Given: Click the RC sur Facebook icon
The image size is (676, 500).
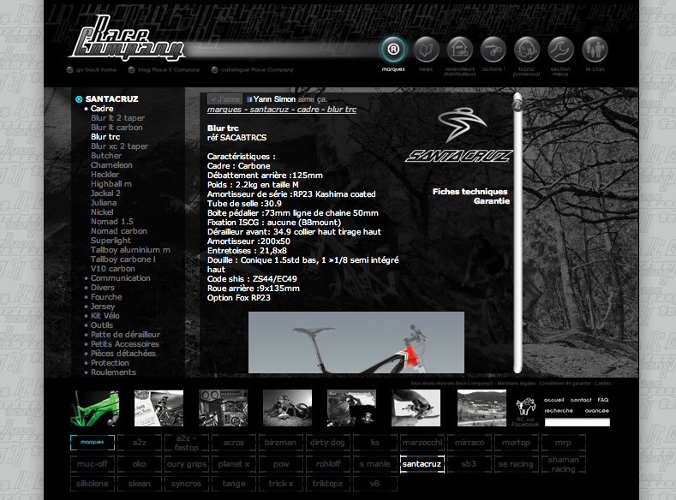Looking at the screenshot, I should [525, 412].
